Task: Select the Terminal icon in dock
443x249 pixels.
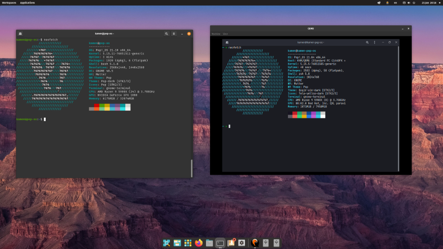Action: point(220,243)
